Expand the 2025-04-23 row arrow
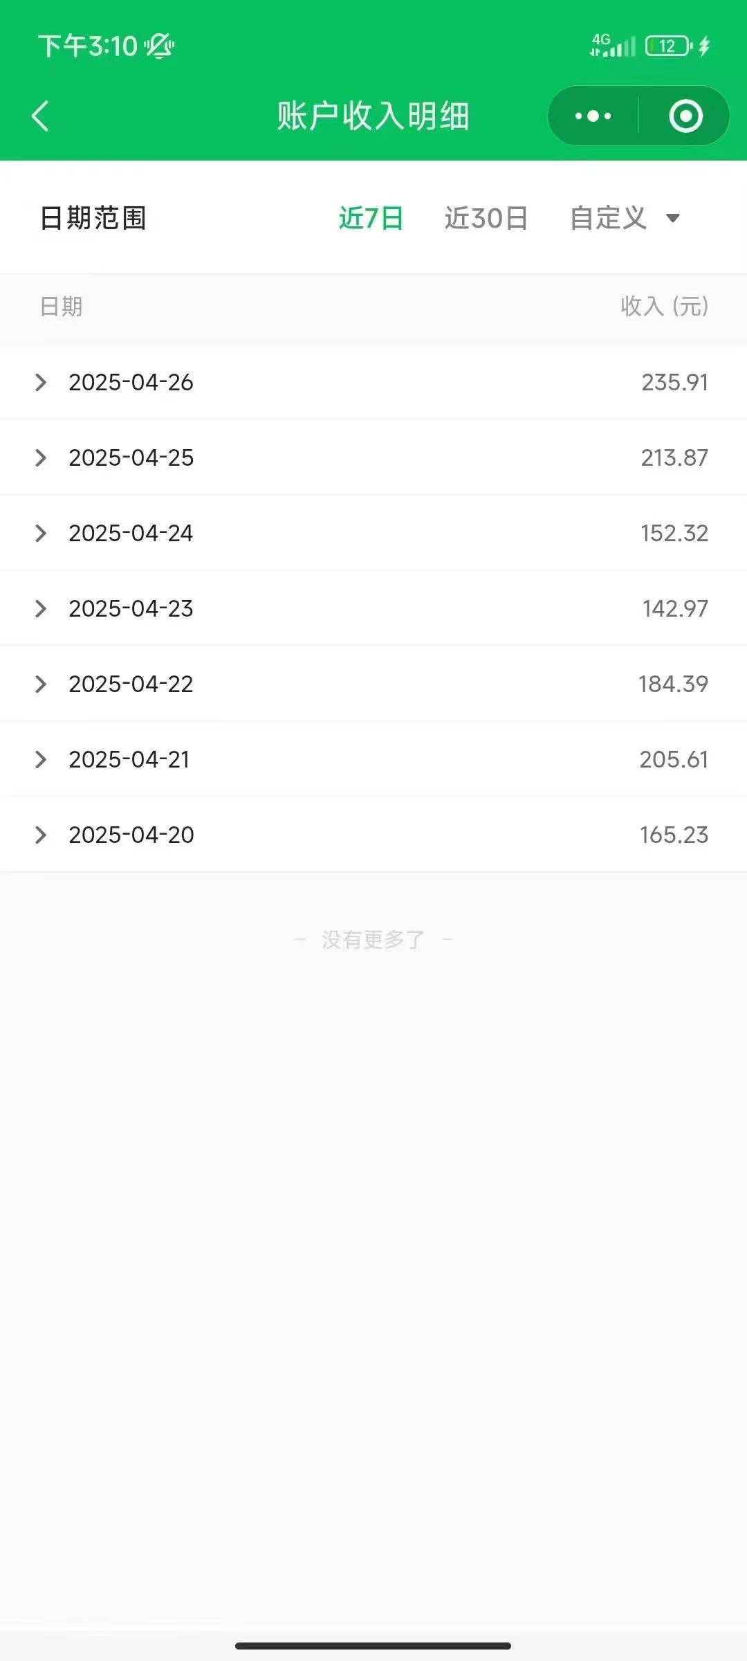 [x=41, y=608]
